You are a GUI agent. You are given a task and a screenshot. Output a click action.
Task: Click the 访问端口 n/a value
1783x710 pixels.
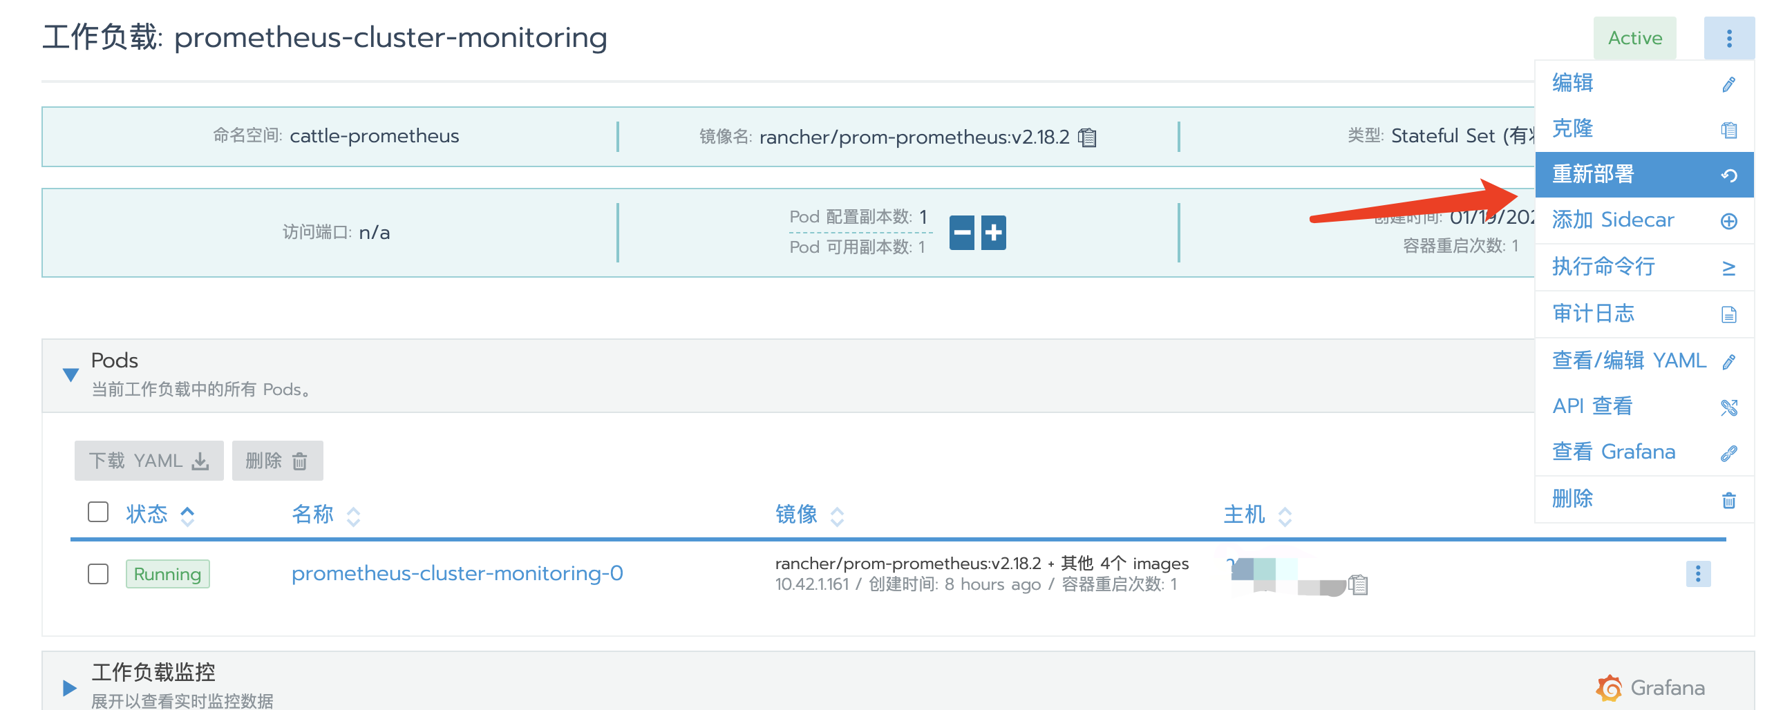375,233
